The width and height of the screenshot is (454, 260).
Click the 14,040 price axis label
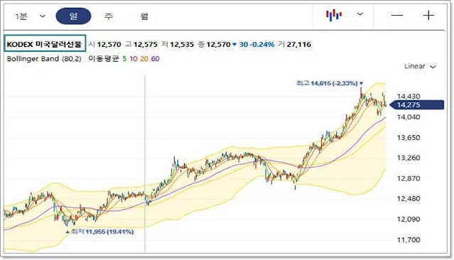(409, 117)
